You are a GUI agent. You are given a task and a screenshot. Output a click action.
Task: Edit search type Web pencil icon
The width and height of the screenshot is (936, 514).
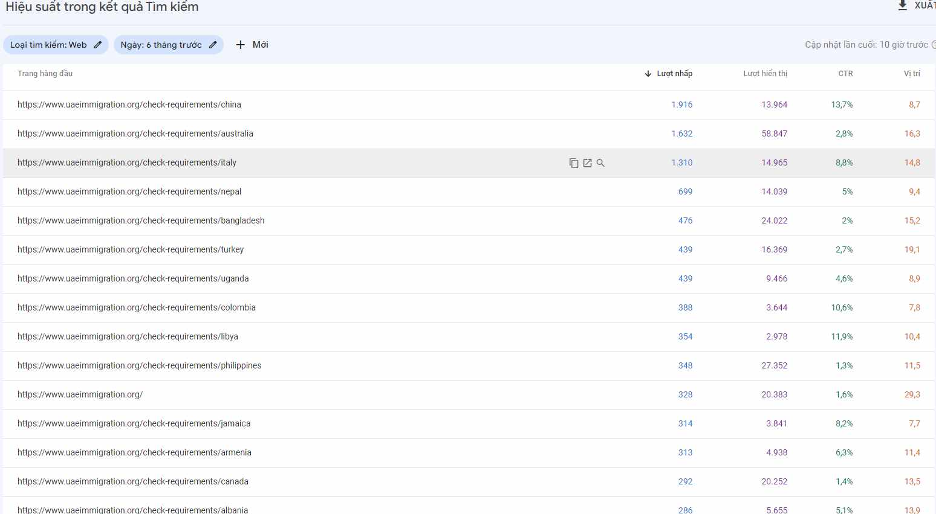(98, 45)
